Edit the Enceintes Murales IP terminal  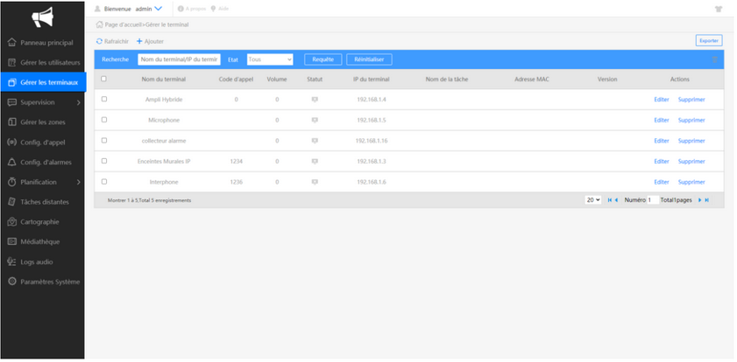[x=662, y=161]
